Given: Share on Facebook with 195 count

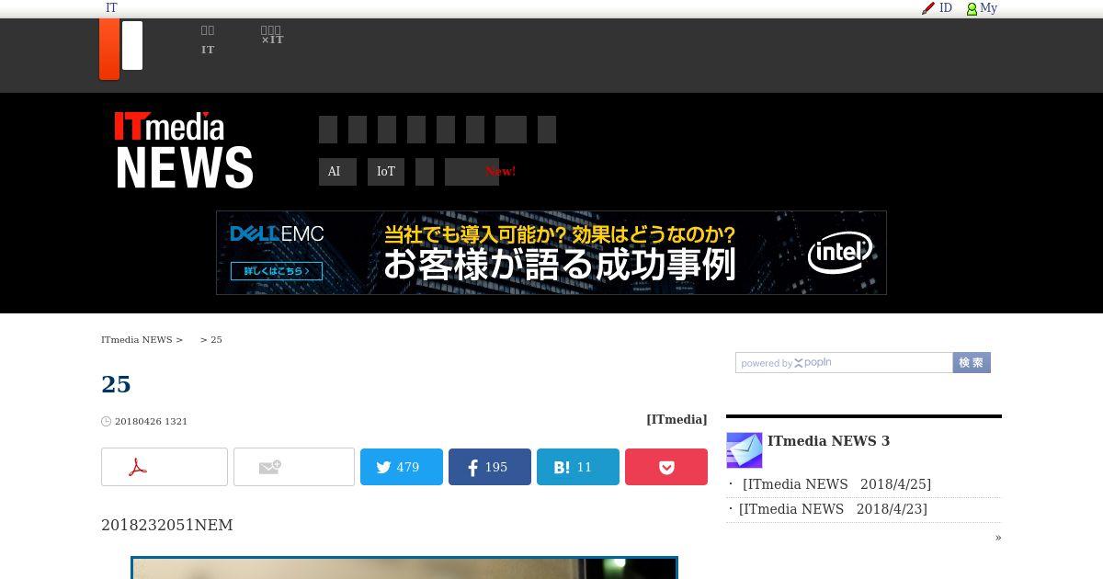Looking at the screenshot, I should 490,467.
